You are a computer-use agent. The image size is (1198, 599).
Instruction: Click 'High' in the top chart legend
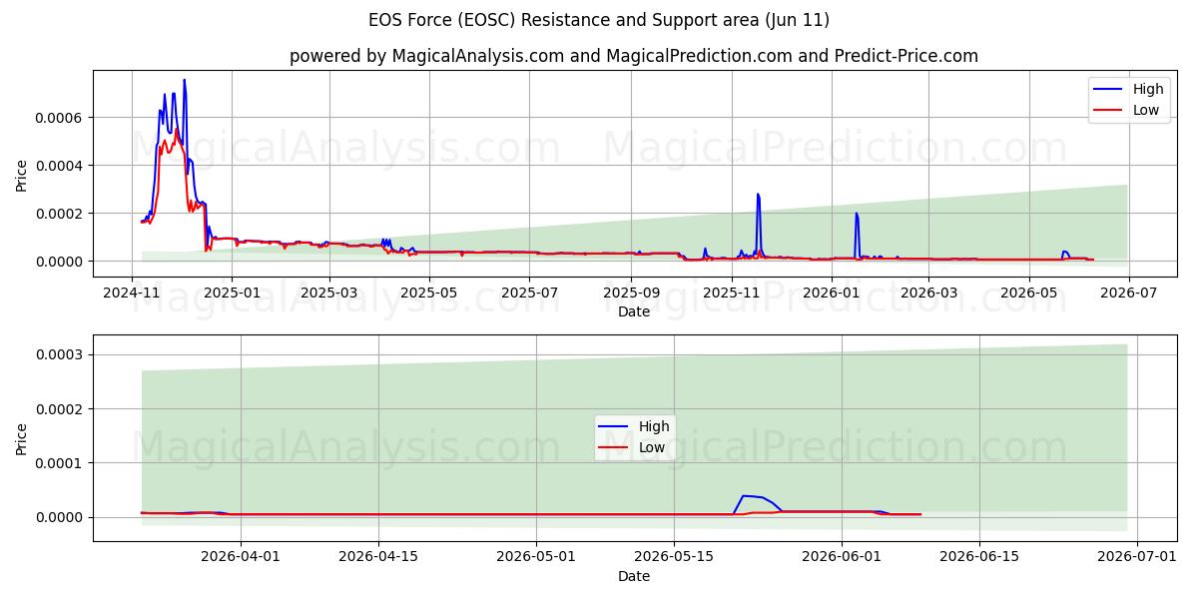[1148, 89]
